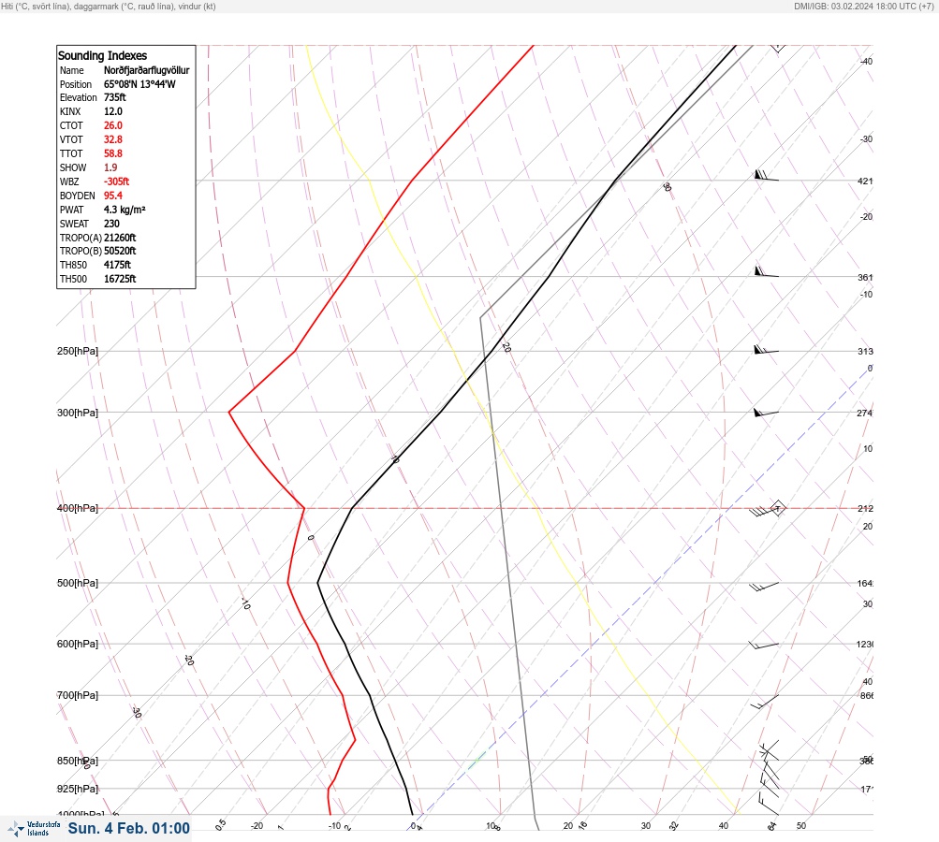Click the 700[hPa] pressure label
Screen dimensions: 939x842
pos(78,695)
